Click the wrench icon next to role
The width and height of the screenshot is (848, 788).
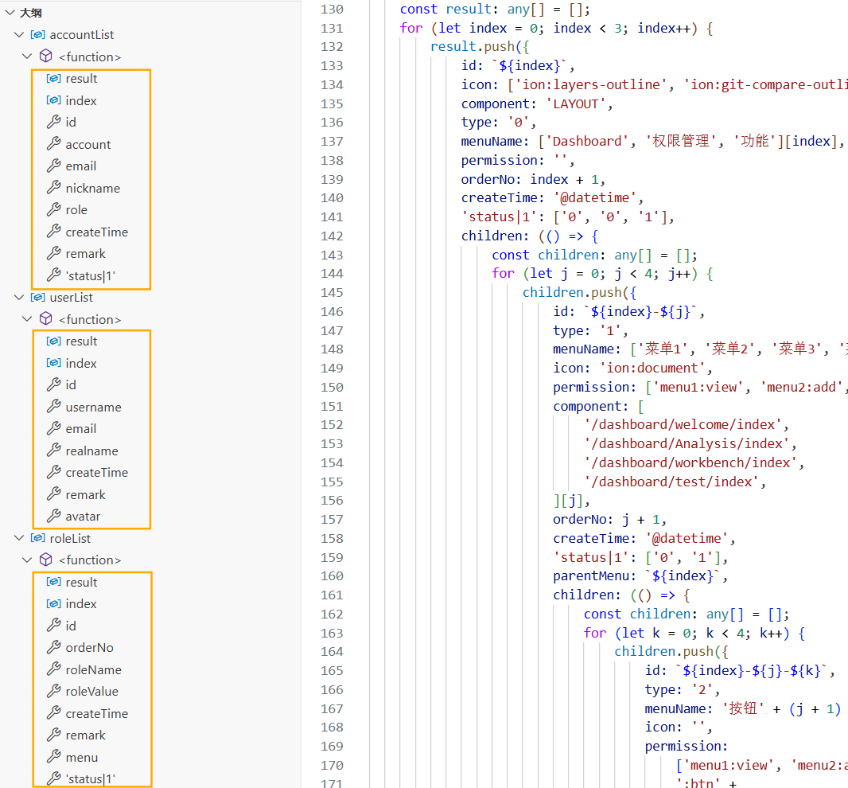53,209
